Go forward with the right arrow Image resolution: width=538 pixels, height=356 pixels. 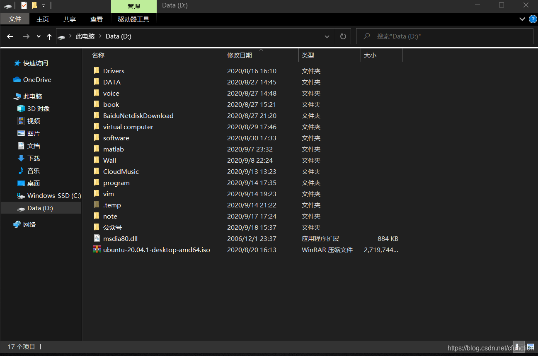[x=26, y=36]
